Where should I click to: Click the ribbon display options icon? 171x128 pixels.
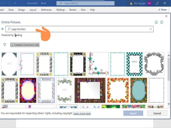click(165, 3)
